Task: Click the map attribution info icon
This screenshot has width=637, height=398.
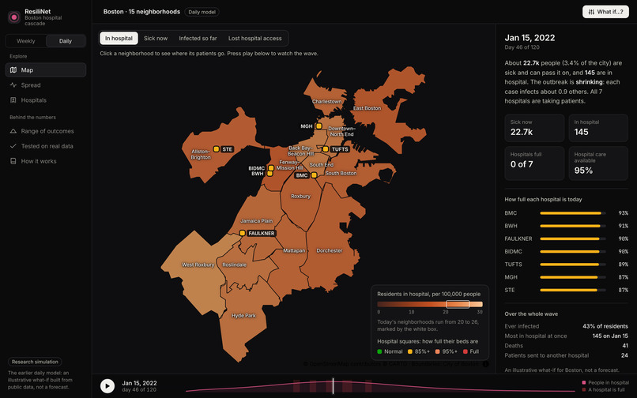Action: pyautogui.click(x=485, y=363)
